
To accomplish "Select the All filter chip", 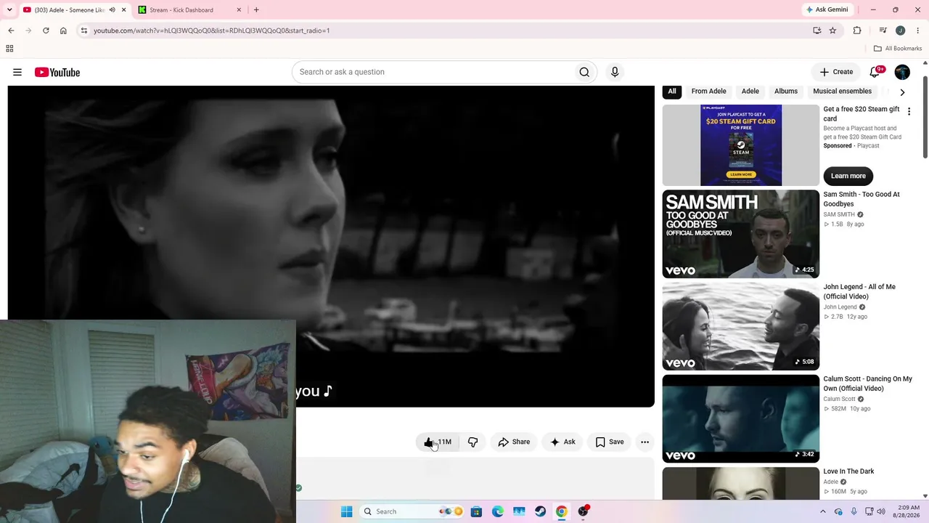I will 672,92.
